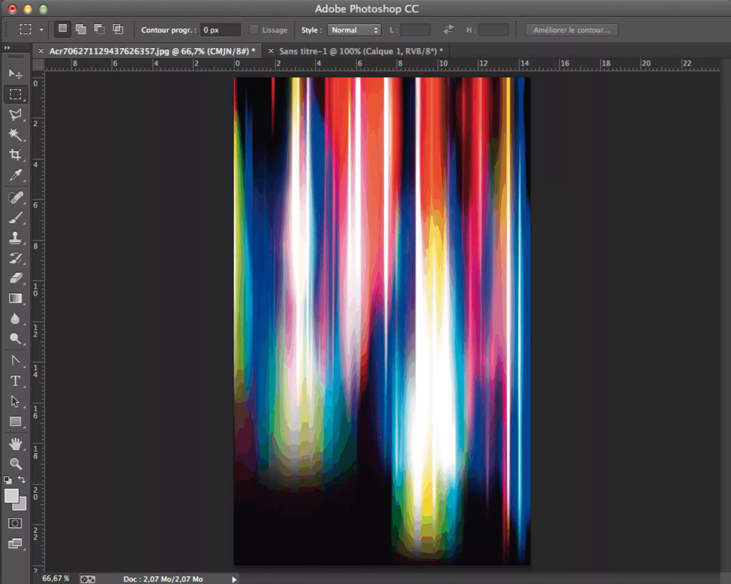The width and height of the screenshot is (731, 584).
Task: Choose Add to selection mode
Action: [x=81, y=29]
